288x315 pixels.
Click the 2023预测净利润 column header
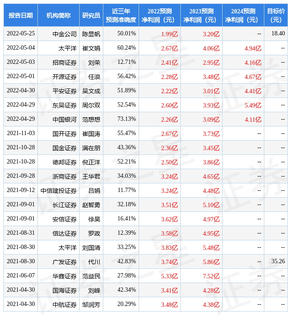201,15
